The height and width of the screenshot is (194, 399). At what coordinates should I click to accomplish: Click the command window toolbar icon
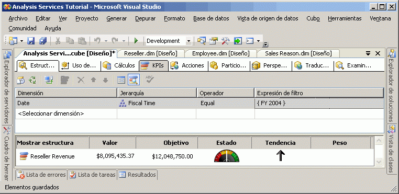250,41
